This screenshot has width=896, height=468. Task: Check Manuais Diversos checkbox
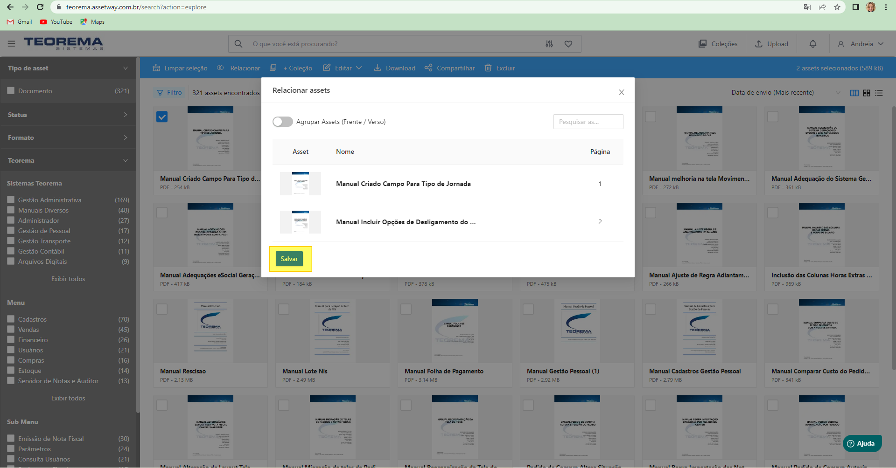click(x=11, y=210)
